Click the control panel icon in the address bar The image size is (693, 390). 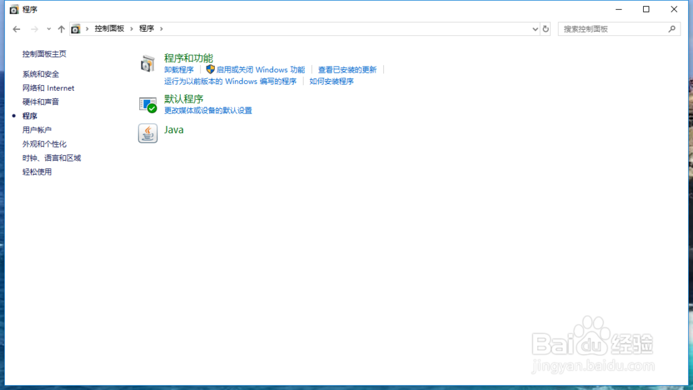76,29
